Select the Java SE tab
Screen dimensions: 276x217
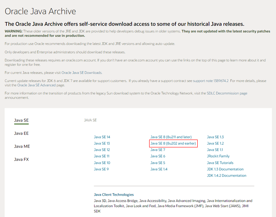(x=21, y=120)
